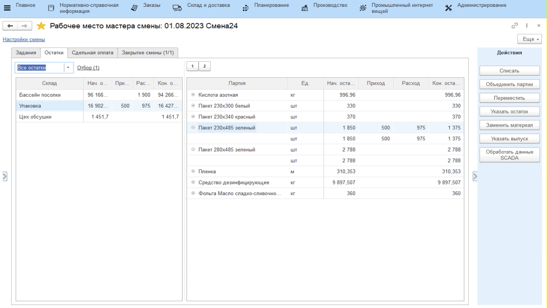Click the yellow favorites star icon

[41, 26]
